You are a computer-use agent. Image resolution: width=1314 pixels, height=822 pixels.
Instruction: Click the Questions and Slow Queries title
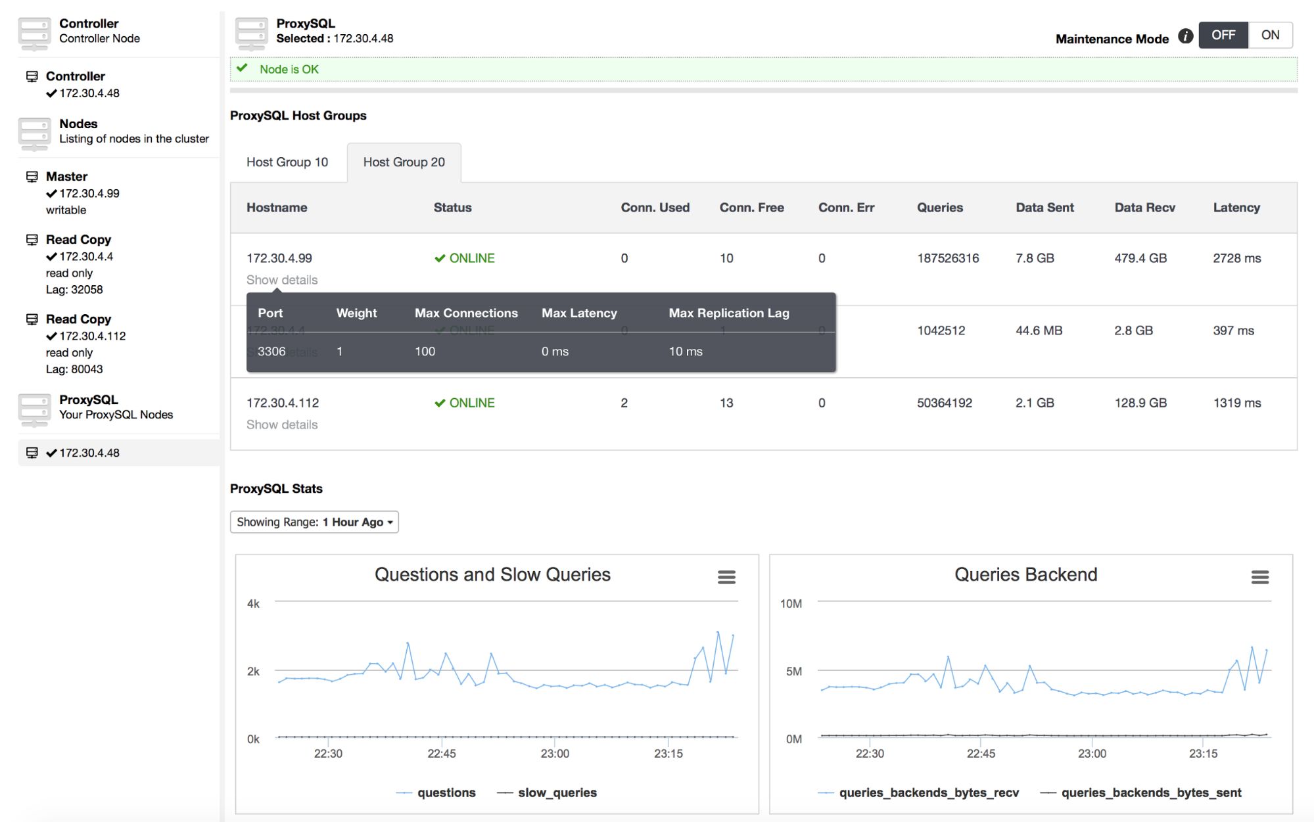(492, 574)
